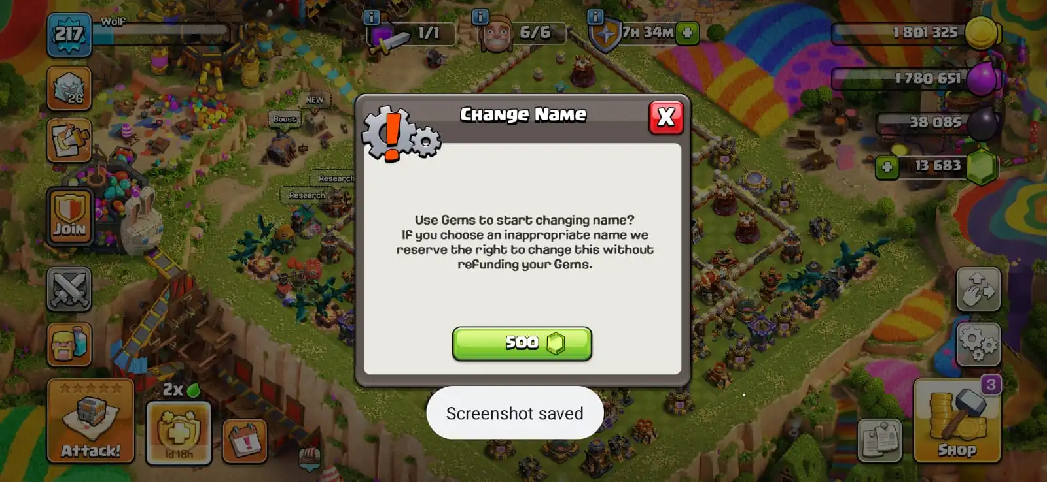Open the barbarian army overview icon
The image size is (1047, 482).
click(69, 344)
